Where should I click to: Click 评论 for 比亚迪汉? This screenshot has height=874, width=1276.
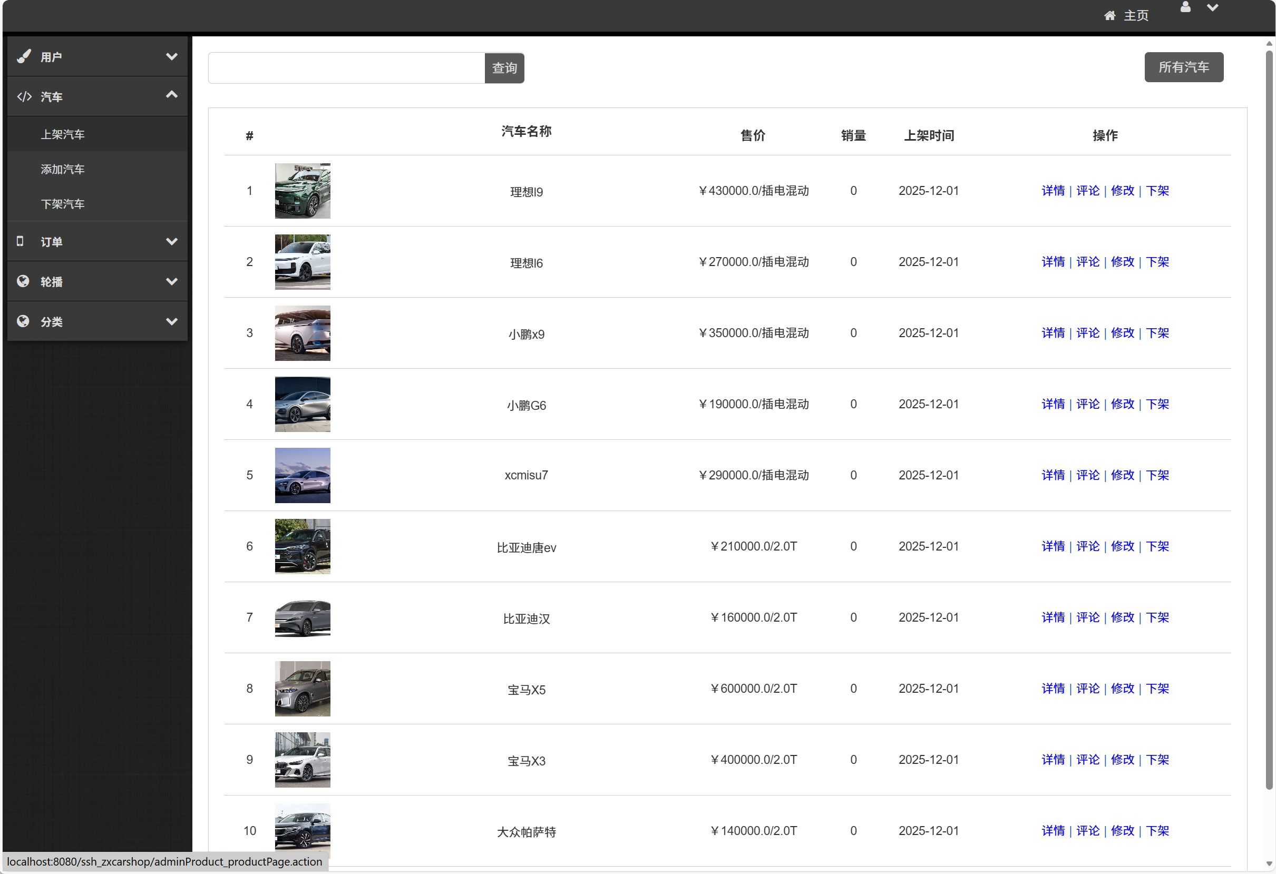point(1088,617)
